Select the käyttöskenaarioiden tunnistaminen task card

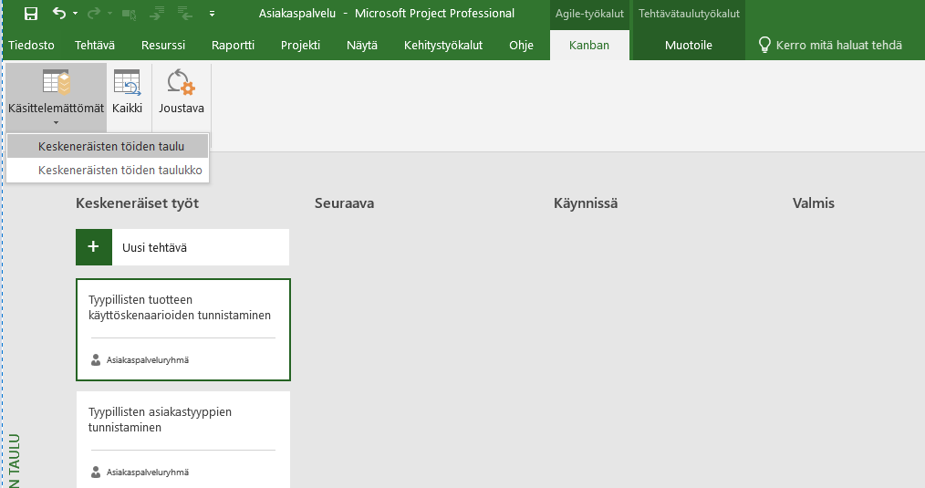[x=182, y=328]
